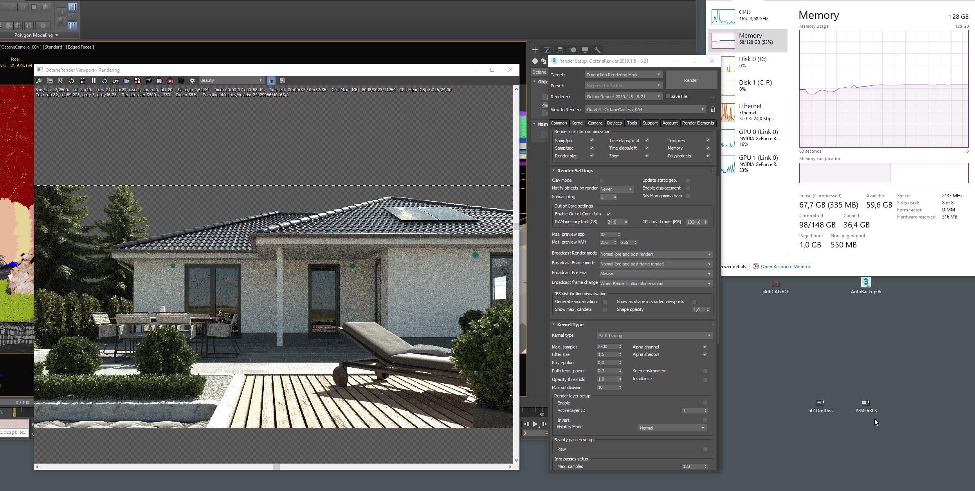
Task: Click the save render image icon
Action: (39, 81)
